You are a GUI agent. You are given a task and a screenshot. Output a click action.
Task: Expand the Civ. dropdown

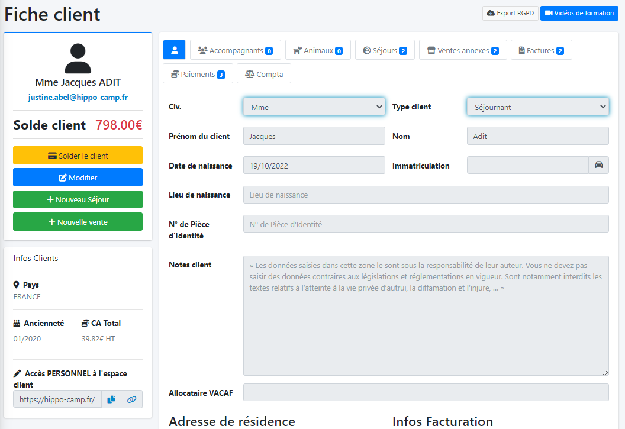point(314,107)
